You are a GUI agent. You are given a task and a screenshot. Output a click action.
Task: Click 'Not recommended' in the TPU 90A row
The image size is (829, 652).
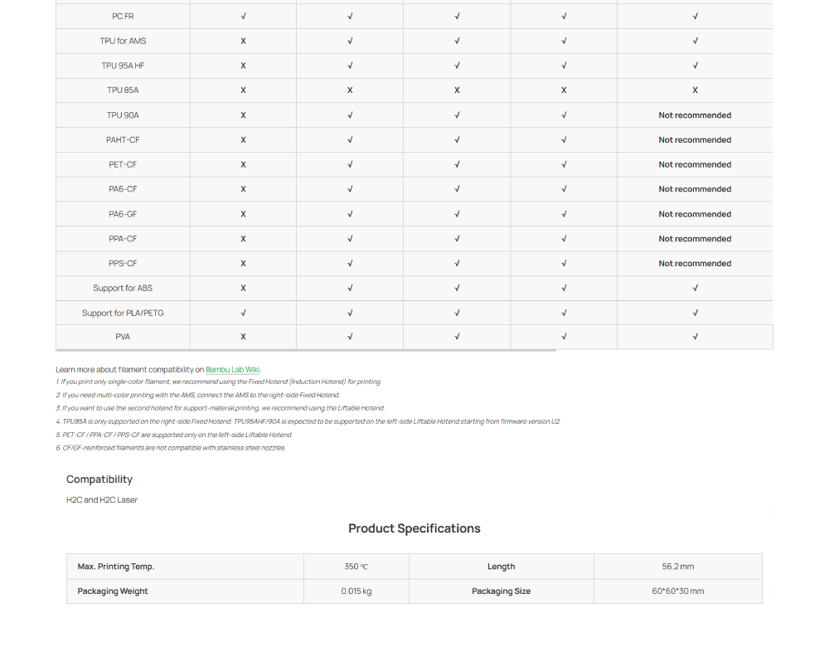tap(695, 114)
